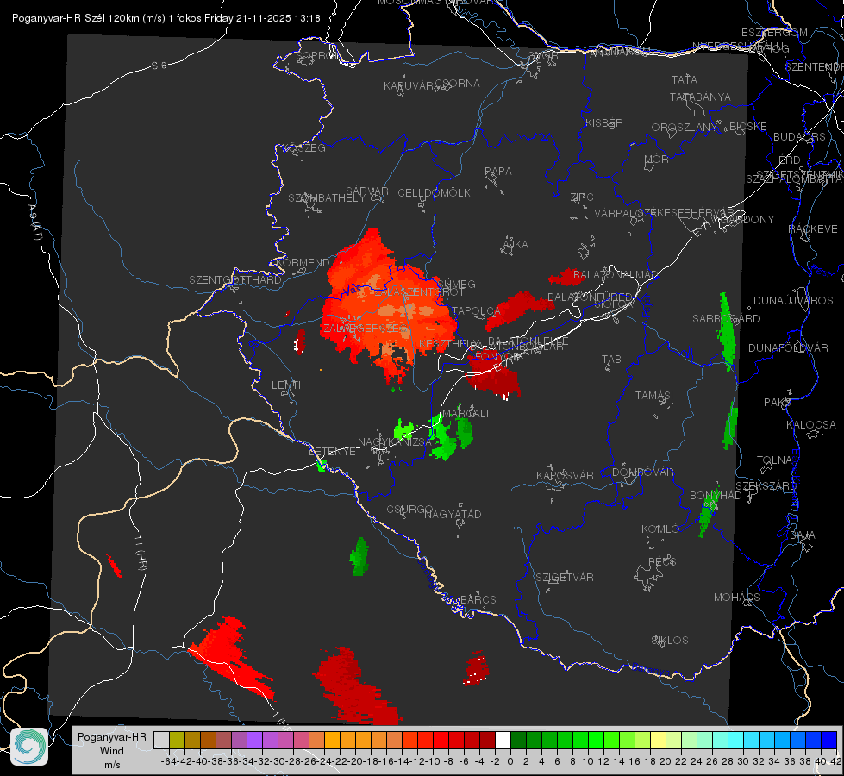Click the CSURGO city label
This screenshot has width=844, height=776.
tap(409, 510)
